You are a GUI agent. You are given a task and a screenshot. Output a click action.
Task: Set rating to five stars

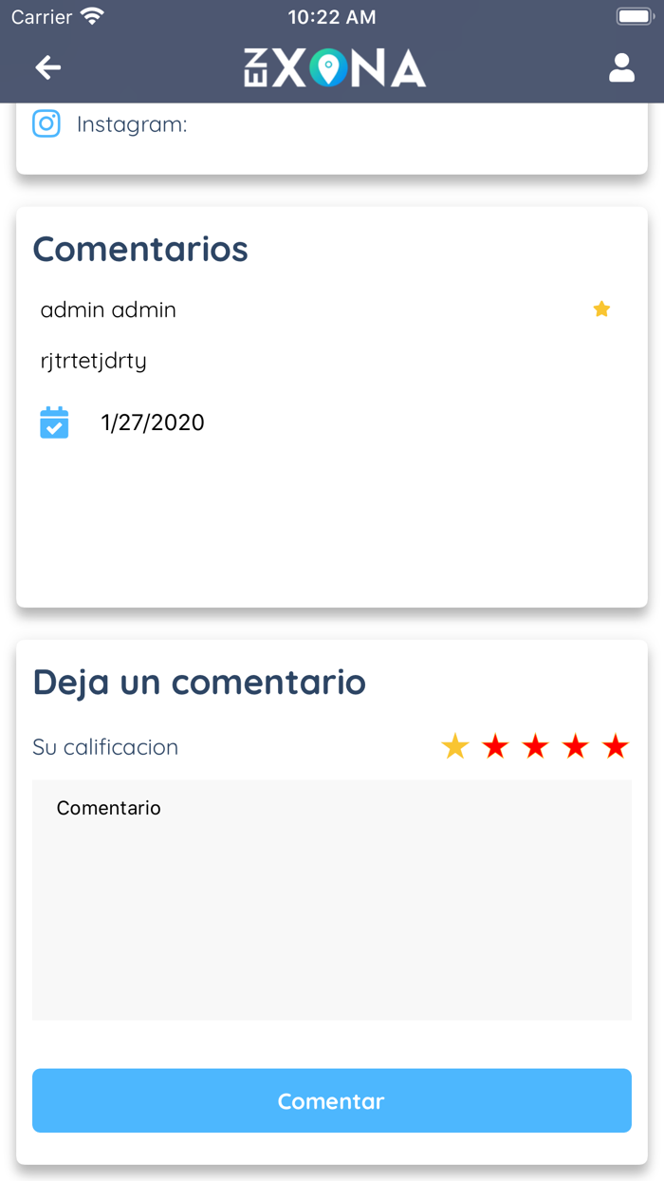tap(616, 747)
